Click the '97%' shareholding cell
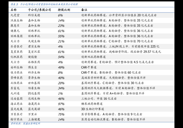This screenshot has height=128, width=183. (x=61, y=104)
